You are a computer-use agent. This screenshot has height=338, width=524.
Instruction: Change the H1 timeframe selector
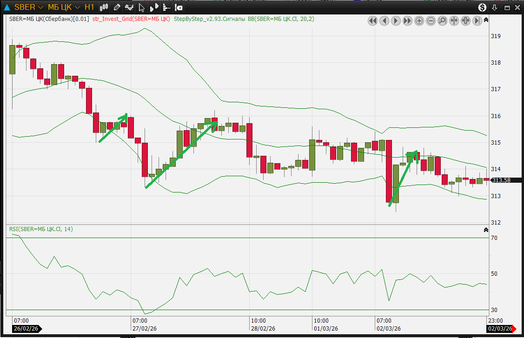(x=89, y=7)
